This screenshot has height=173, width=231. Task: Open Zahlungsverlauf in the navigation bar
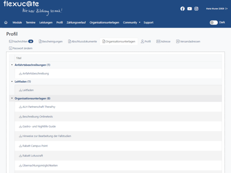pos(76,23)
